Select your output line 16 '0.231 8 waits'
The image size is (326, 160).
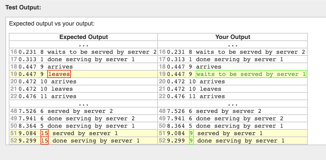233,52
